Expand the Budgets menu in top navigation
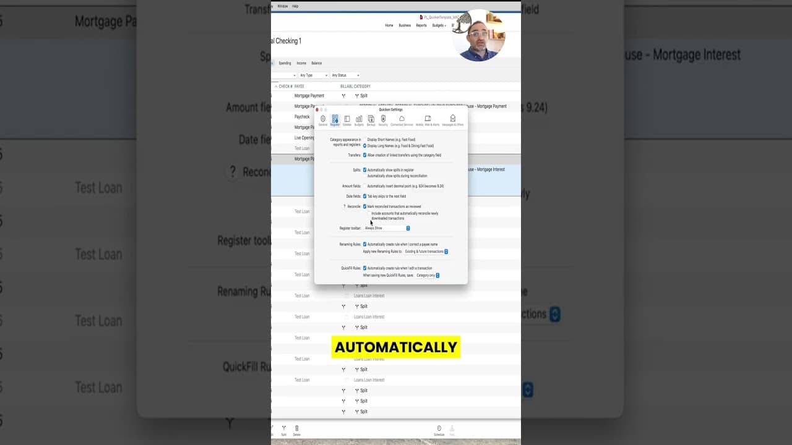 point(439,25)
